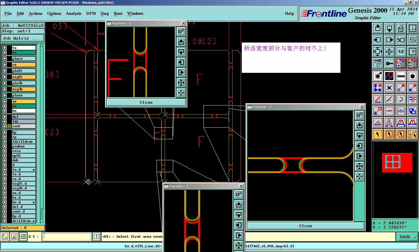Check the box beside layer 'cs'
The height and width of the screenshot is (252, 419).
[x=5, y=65]
